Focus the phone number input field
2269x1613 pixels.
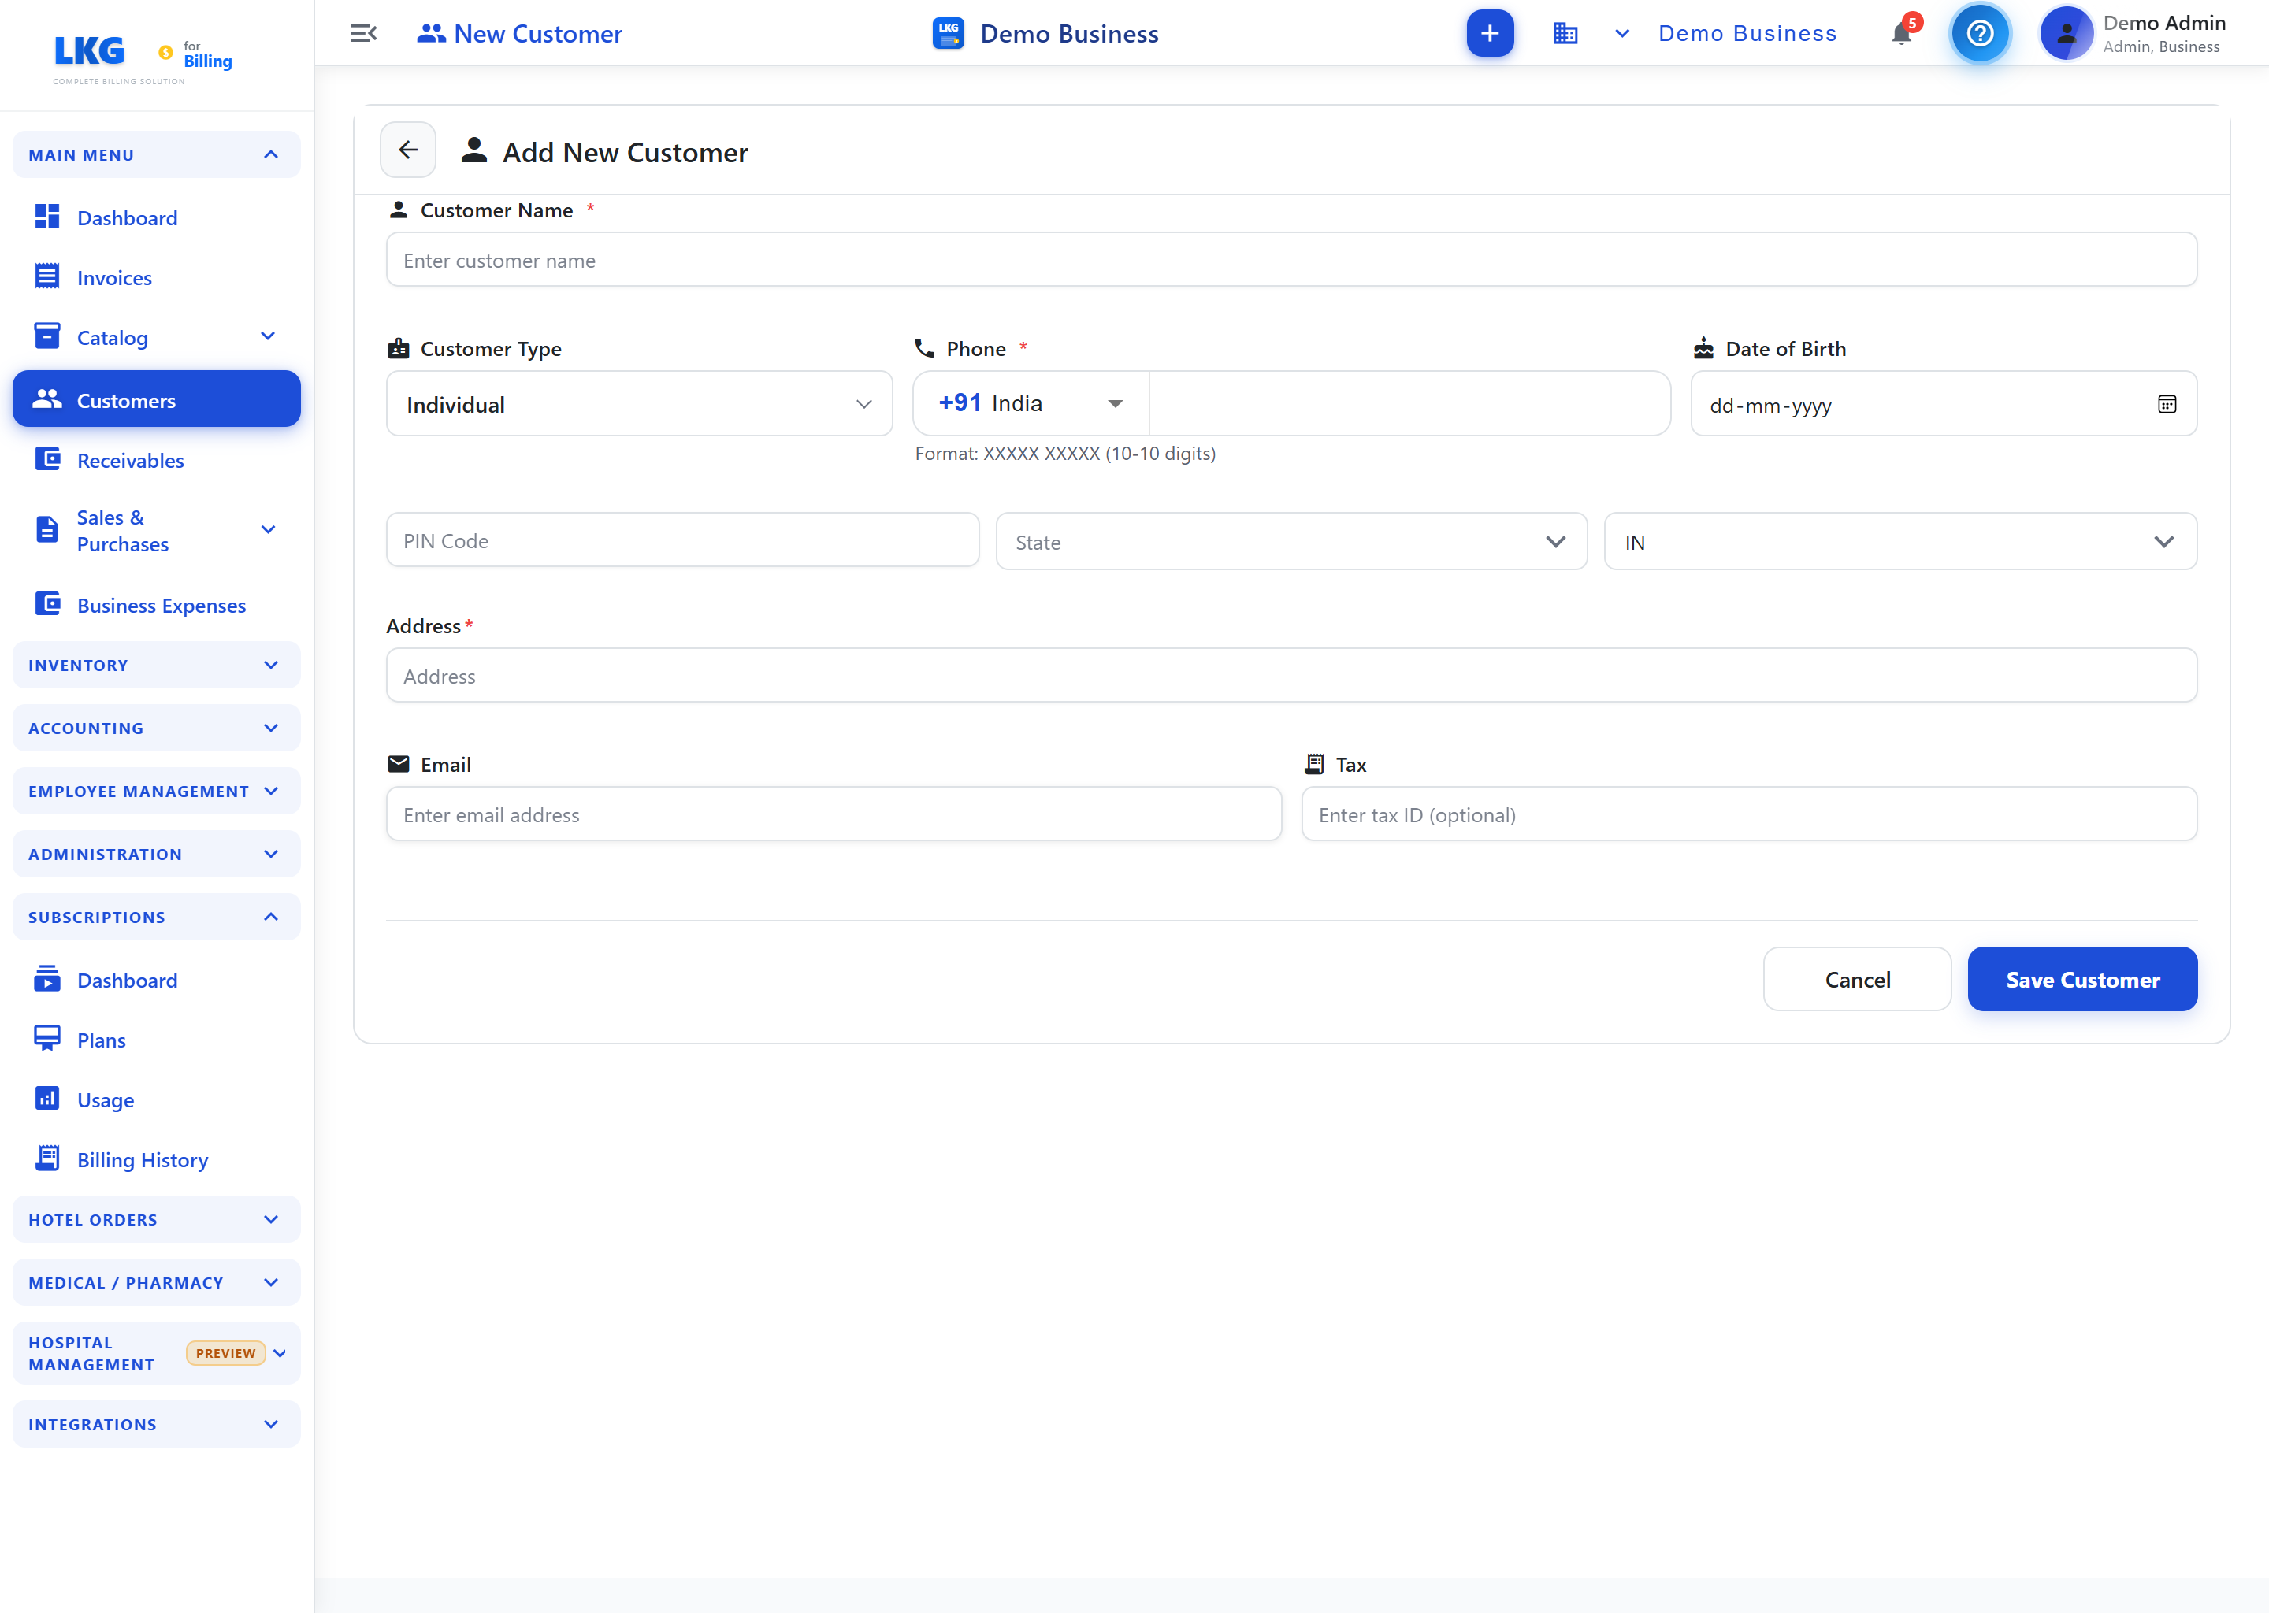pos(1409,404)
